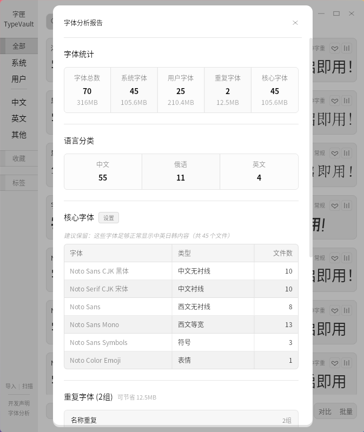This screenshot has height=432, width=364.
Task: Close the 字体分析报告 dialog
Action: coord(295,23)
